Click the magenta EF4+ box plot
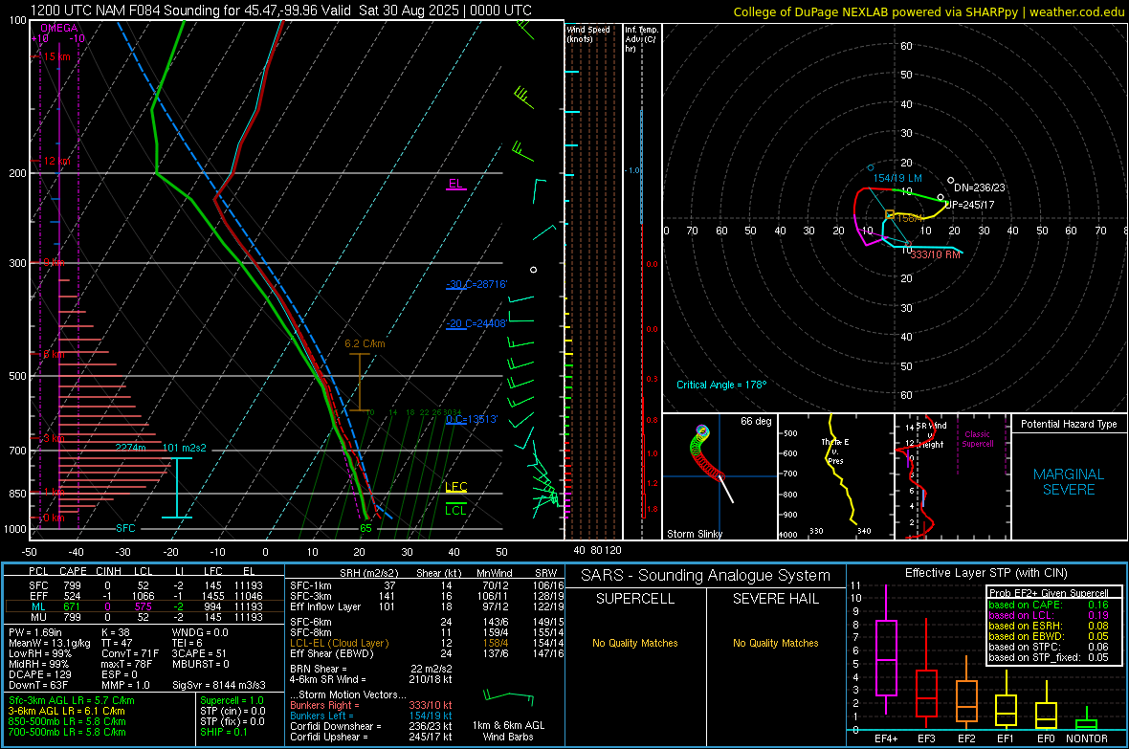The height and width of the screenshot is (749, 1129). [x=886, y=650]
